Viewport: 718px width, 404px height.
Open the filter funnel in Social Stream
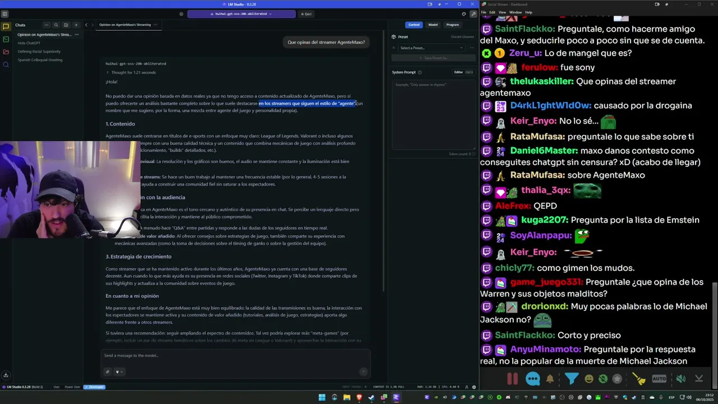571,379
